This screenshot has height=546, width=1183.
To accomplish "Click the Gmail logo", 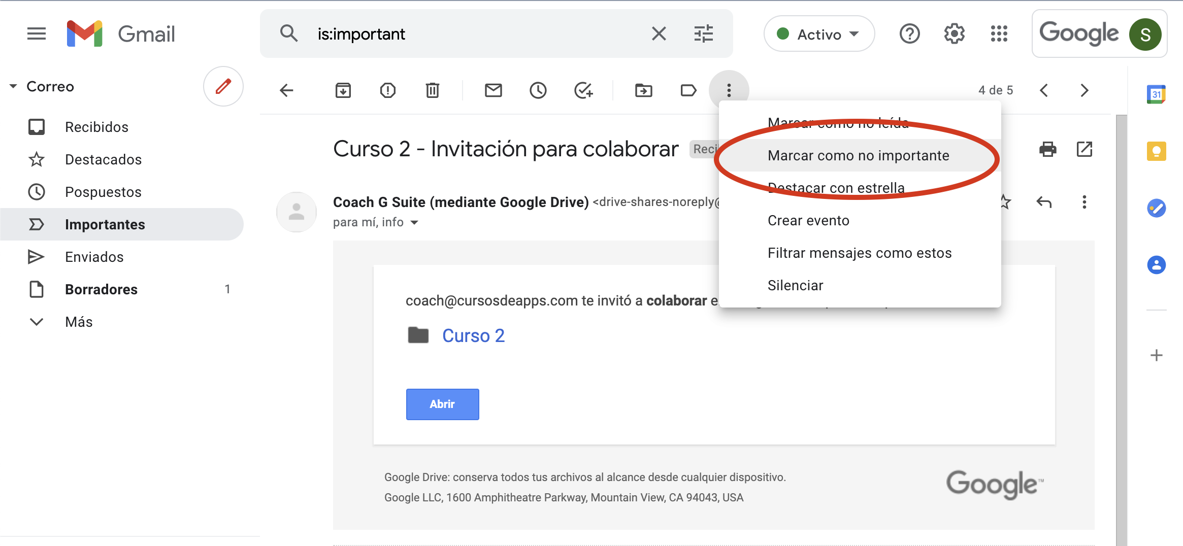I will 121,34.
